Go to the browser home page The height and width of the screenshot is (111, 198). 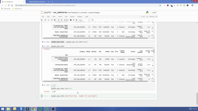tap(12, 6)
